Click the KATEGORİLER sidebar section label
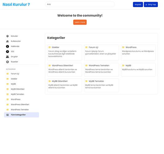Screen dimensions: 164x154 pyautogui.click(x=11, y=69)
